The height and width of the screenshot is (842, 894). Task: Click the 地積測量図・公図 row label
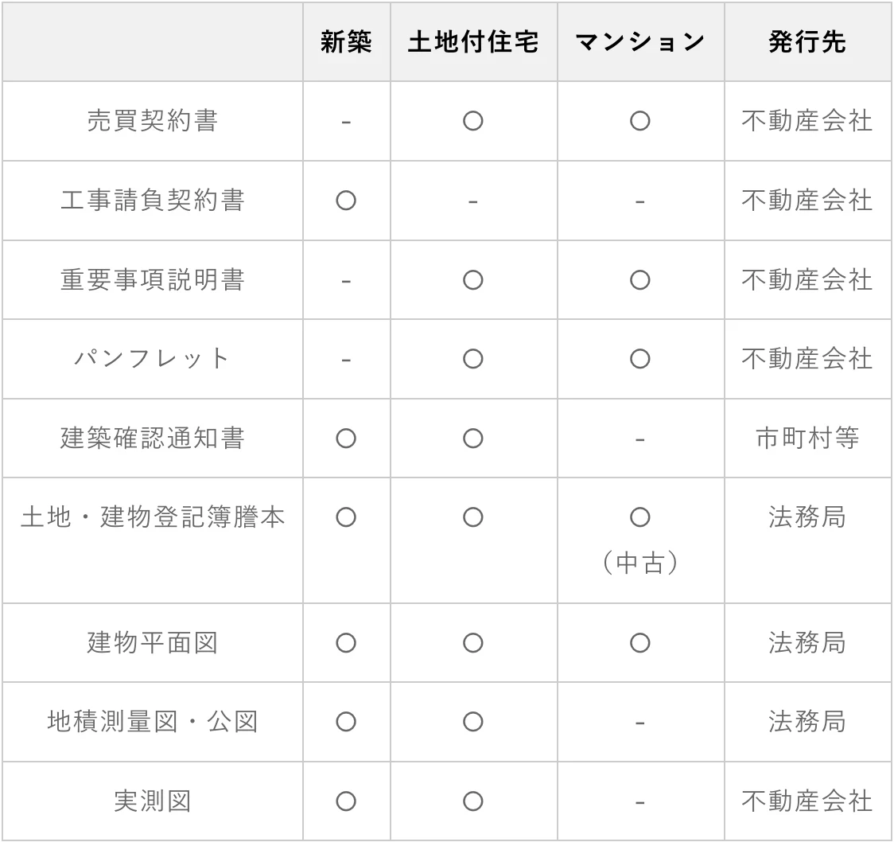152,722
